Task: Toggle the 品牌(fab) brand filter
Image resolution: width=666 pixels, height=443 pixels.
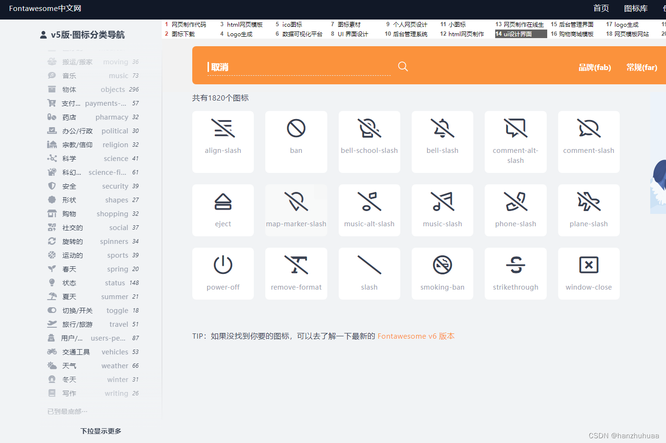Action: (x=594, y=67)
